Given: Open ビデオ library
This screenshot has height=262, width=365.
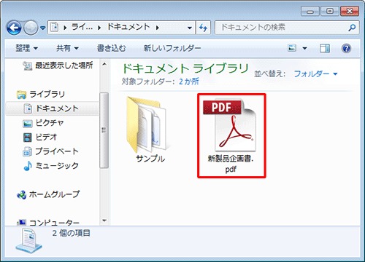Looking at the screenshot, I should click(x=46, y=137).
